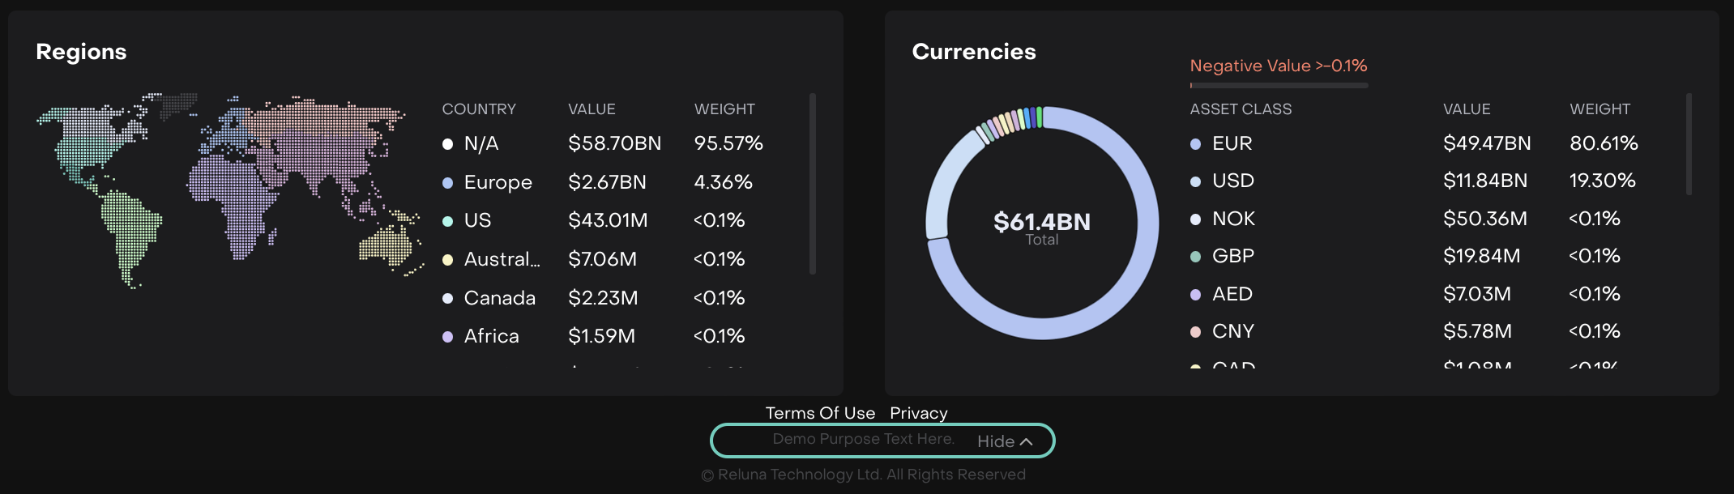
Task: Click the CNY currency entry
Action: [1232, 331]
